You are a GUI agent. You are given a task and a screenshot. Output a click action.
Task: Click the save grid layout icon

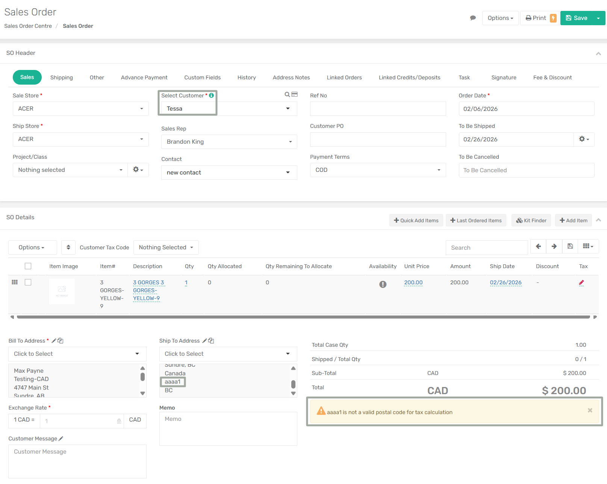click(x=570, y=246)
